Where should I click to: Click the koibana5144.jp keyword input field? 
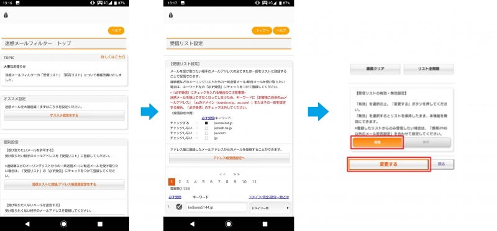(216, 207)
